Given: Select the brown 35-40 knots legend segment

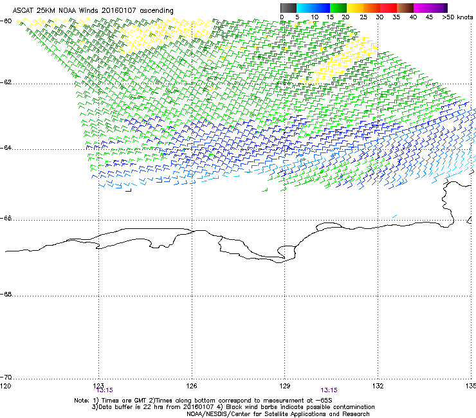Looking at the screenshot, I should [x=405, y=8].
